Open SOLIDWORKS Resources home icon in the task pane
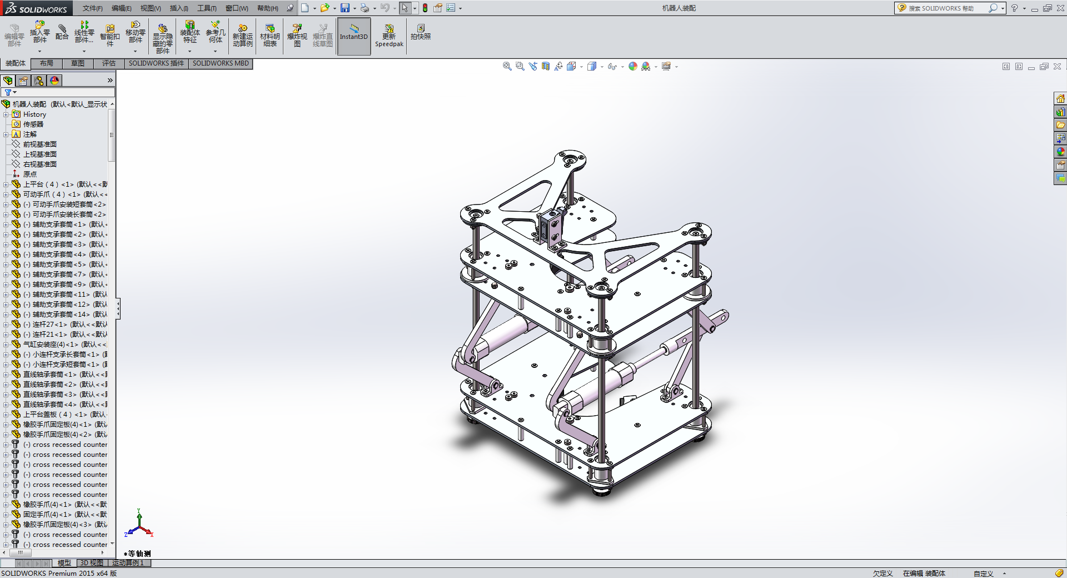Screen dimensions: 1067x578 (x=1060, y=98)
